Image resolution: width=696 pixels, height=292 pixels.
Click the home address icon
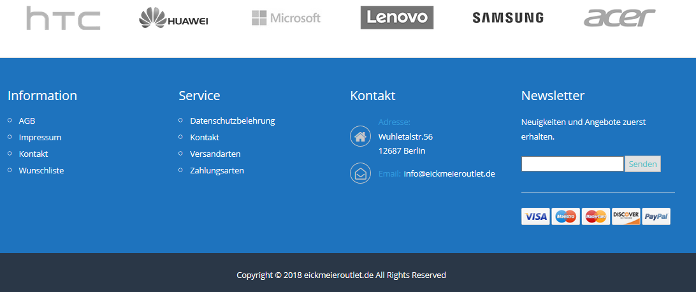click(x=361, y=136)
